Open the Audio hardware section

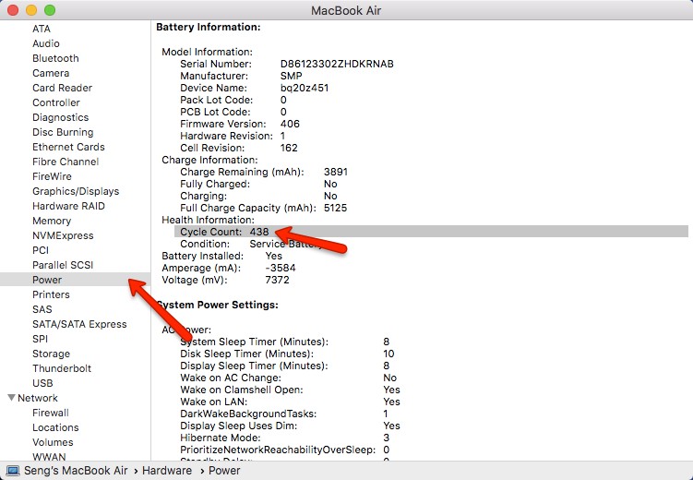click(x=46, y=43)
